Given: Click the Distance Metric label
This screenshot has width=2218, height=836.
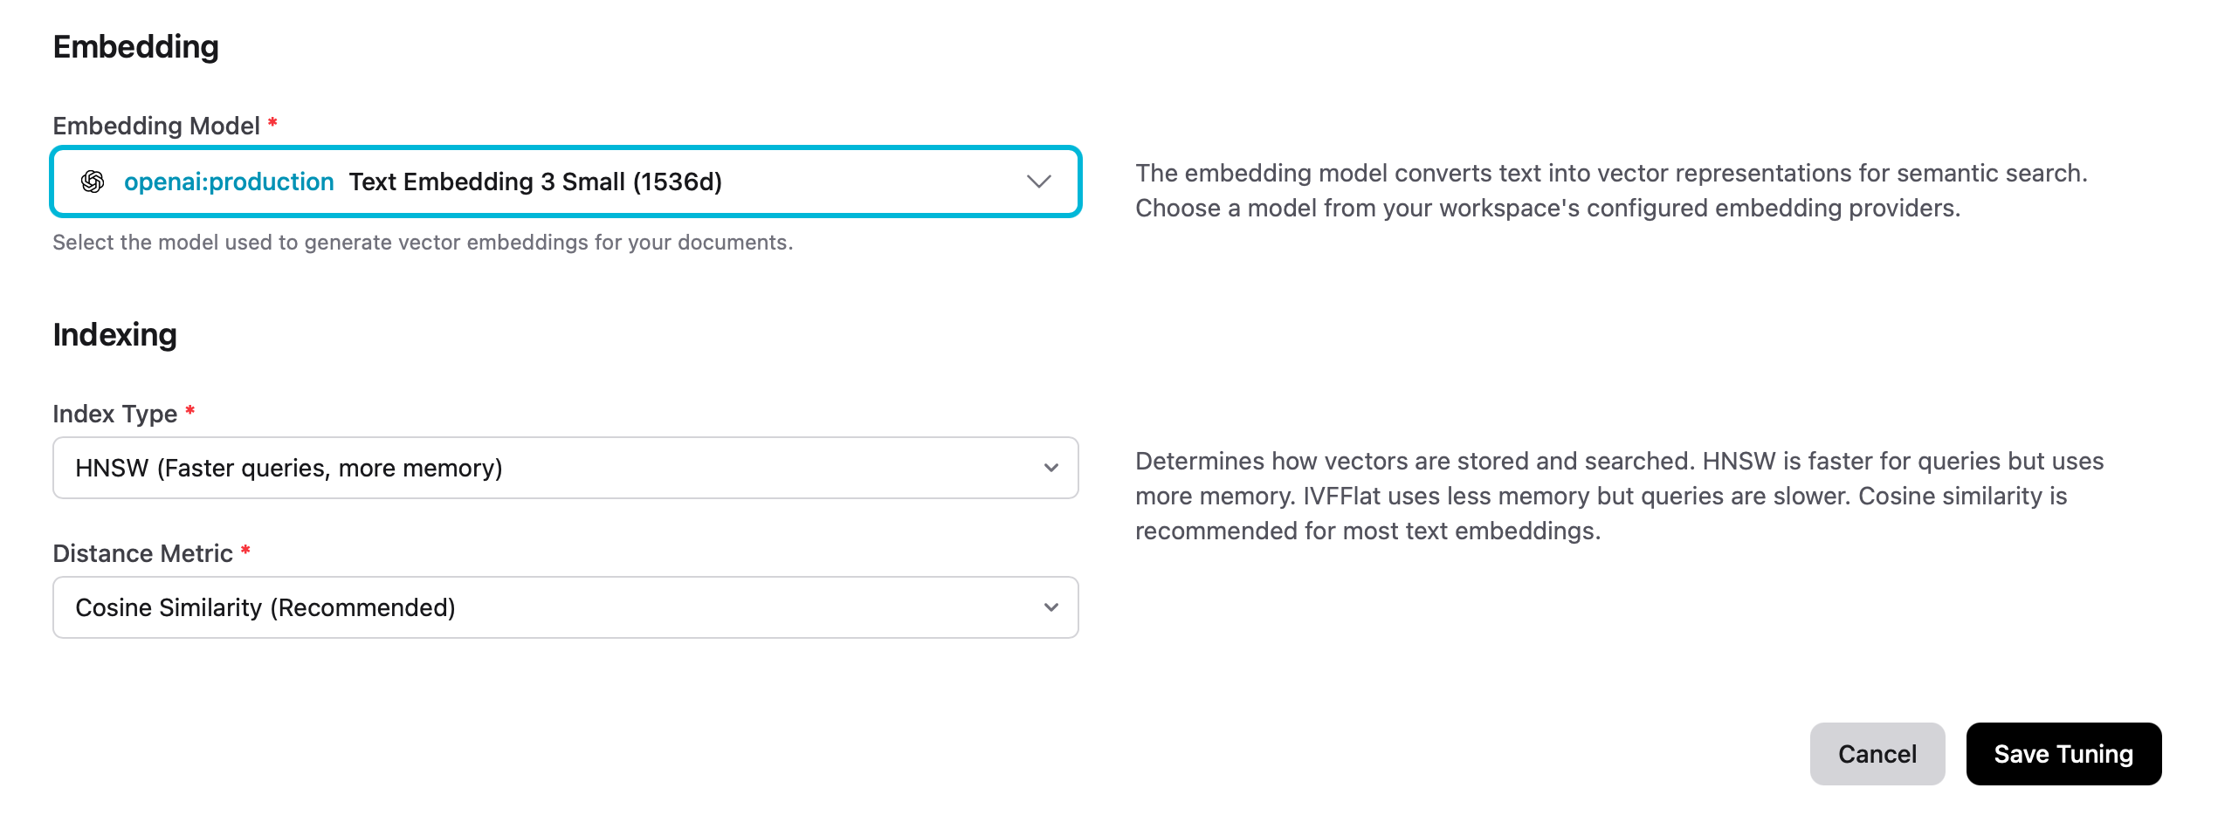Looking at the screenshot, I should click(x=147, y=552).
